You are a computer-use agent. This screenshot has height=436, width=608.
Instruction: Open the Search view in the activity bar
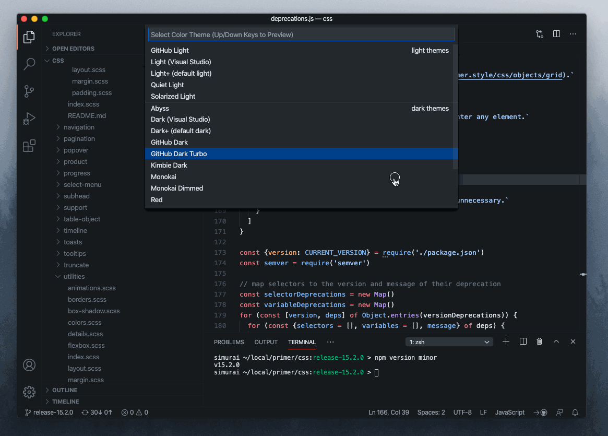coord(29,64)
